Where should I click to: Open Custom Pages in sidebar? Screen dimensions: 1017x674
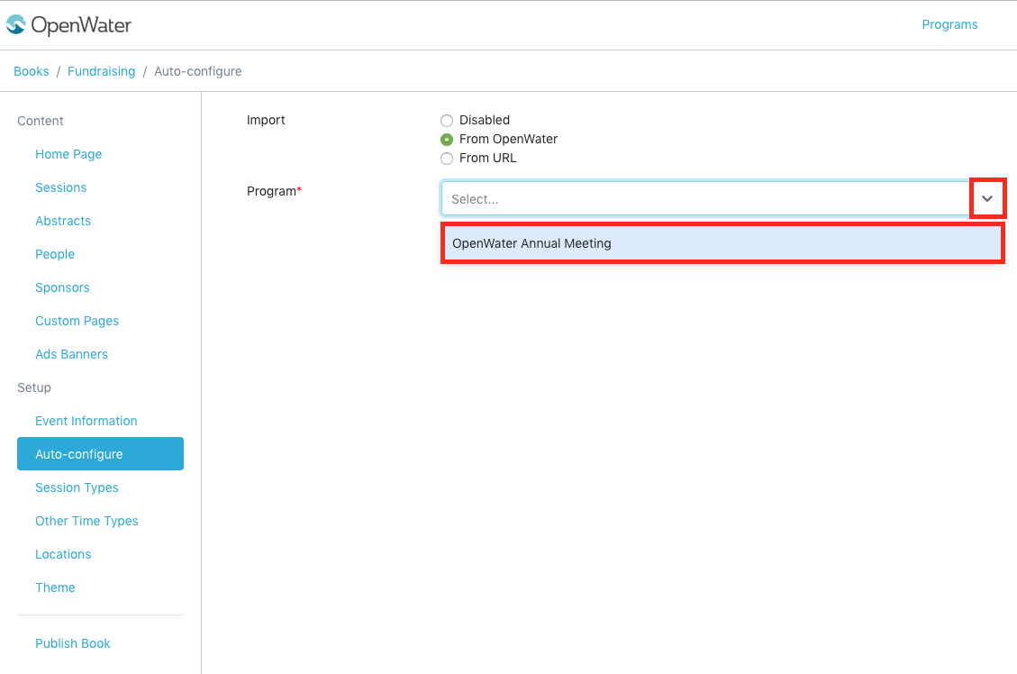tap(77, 321)
